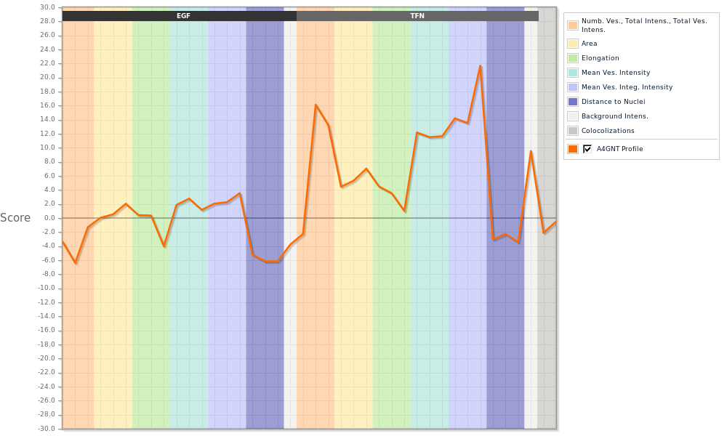Click the Distance to Nuclei legend label

(x=613, y=102)
